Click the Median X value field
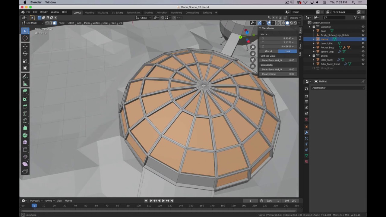This screenshot has width=386, height=217. tap(278, 39)
